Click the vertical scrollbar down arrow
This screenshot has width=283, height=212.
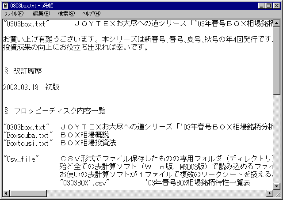pos(276,186)
